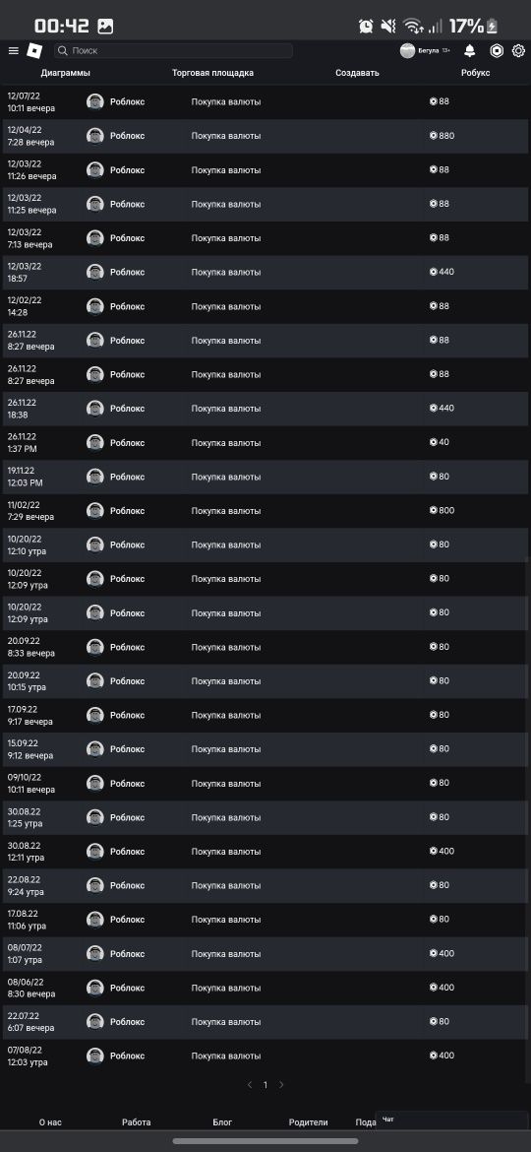Open the Торговая площадка tab
The image size is (531, 1152).
click(x=212, y=73)
